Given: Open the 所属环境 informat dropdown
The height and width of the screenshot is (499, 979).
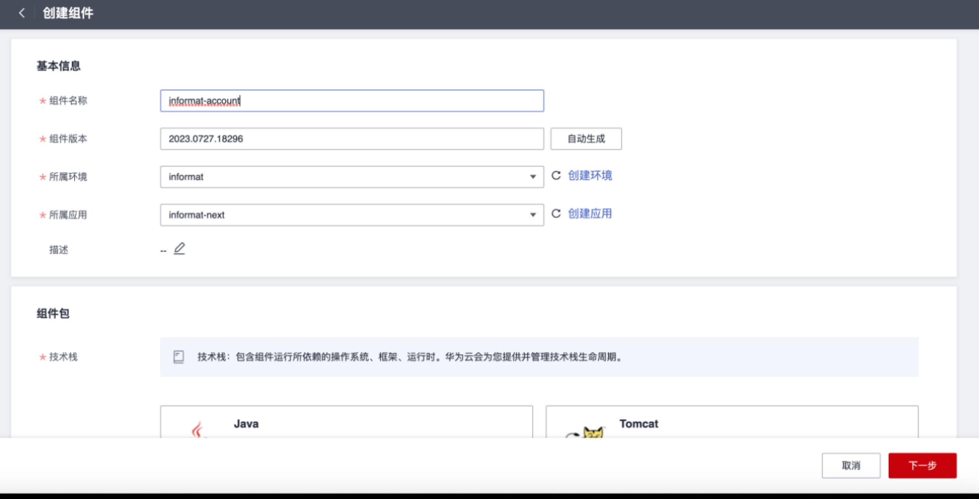Looking at the screenshot, I should click(344, 177).
